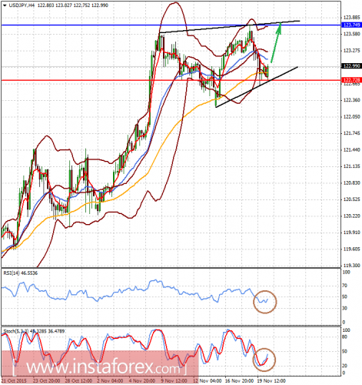Select the 122.360 price scale value
Image resolution: width=362 pixels, height=385 pixels.
(x=351, y=100)
